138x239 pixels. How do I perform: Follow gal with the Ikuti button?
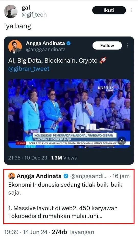tap(109, 10)
